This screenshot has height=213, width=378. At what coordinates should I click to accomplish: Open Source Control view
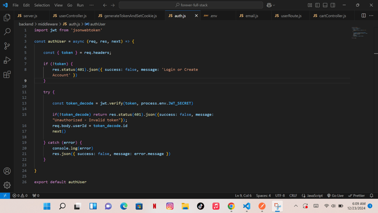click(x=7, y=46)
